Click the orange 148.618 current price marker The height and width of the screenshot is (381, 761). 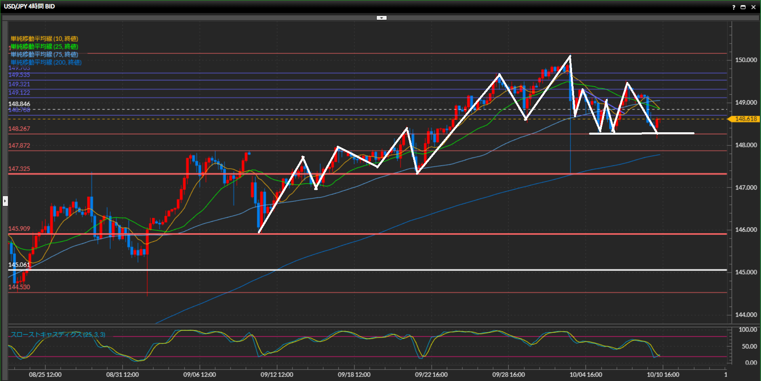click(x=745, y=119)
